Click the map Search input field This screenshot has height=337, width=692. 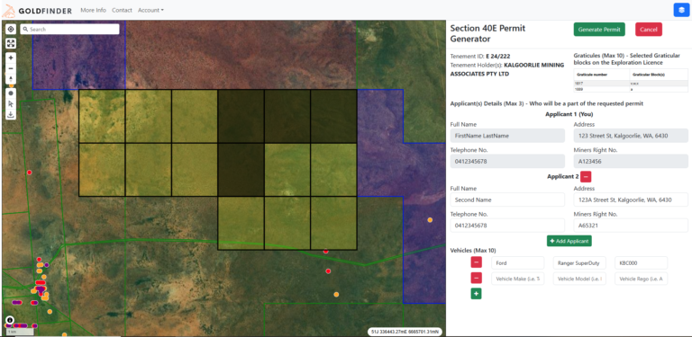pyautogui.click(x=69, y=29)
